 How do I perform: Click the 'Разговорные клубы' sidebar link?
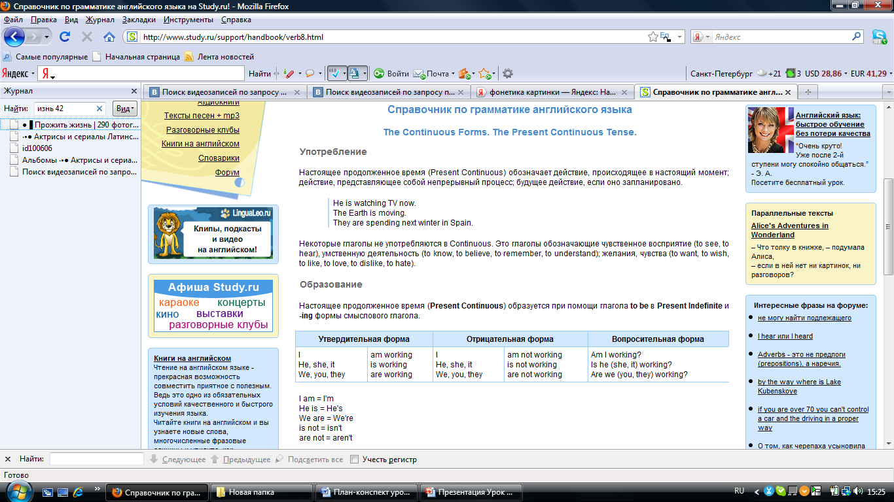tap(202, 129)
